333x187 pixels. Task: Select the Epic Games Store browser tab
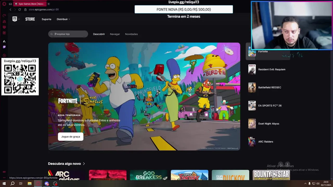point(29,4)
